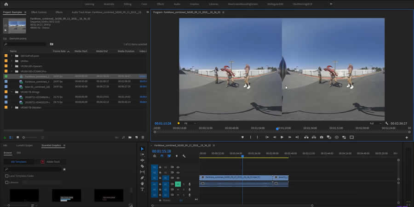Add a marker in the Program Monitor

[242, 137]
